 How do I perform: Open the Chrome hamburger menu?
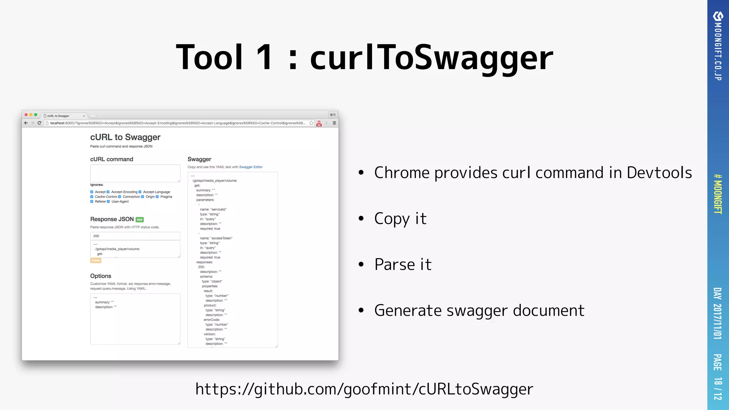click(334, 123)
